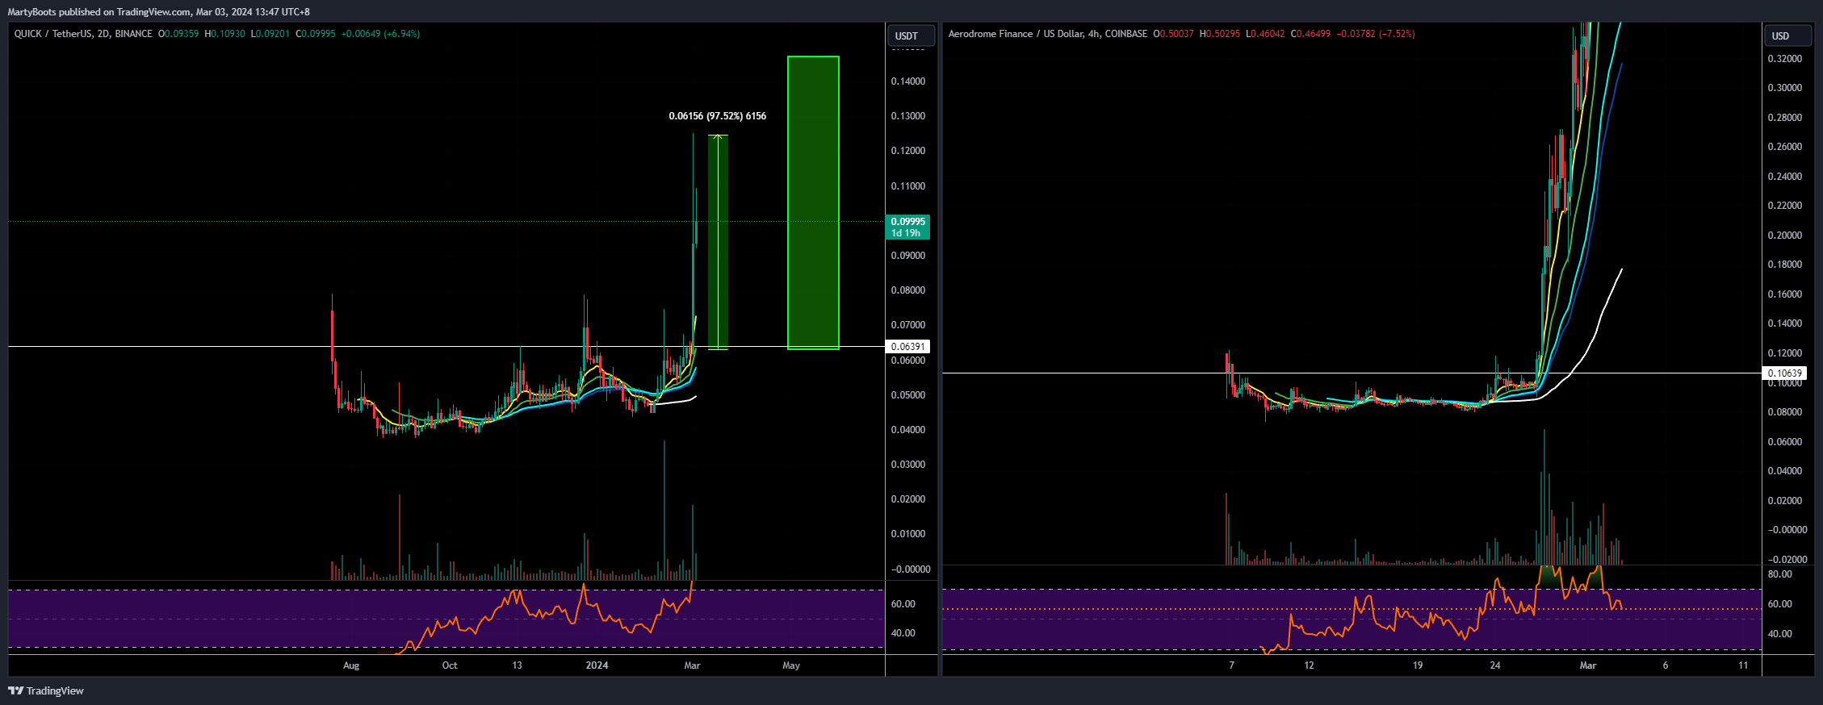
Task: Click 0.30000 on the Aerodrome price axis
Action: pyautogui.click(x=1785, y=88)
